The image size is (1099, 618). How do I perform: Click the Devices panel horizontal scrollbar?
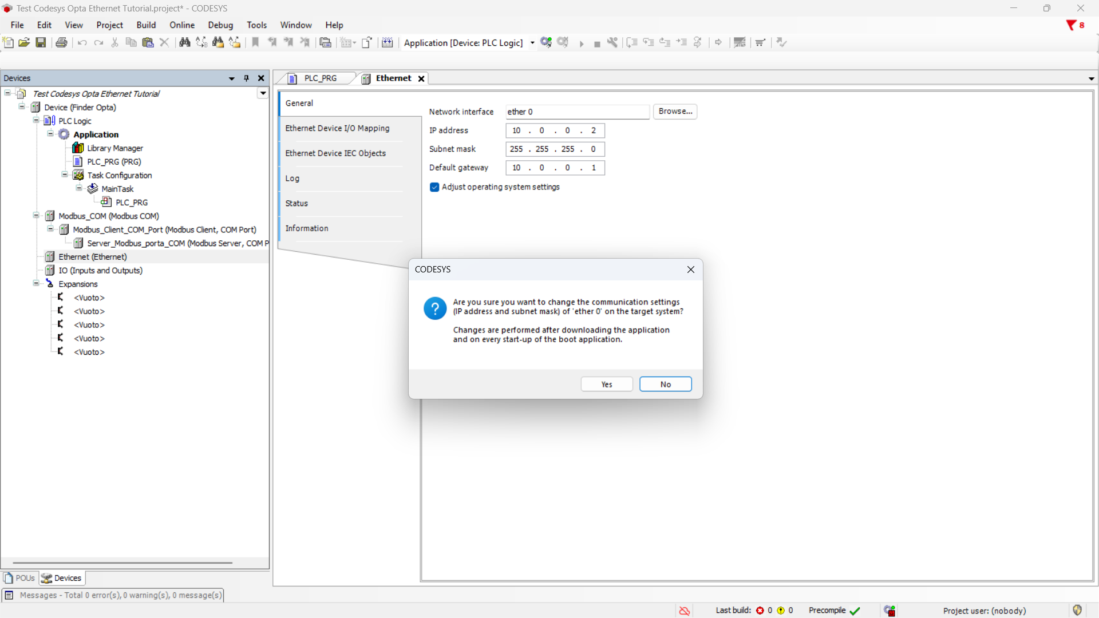(122, 562)
